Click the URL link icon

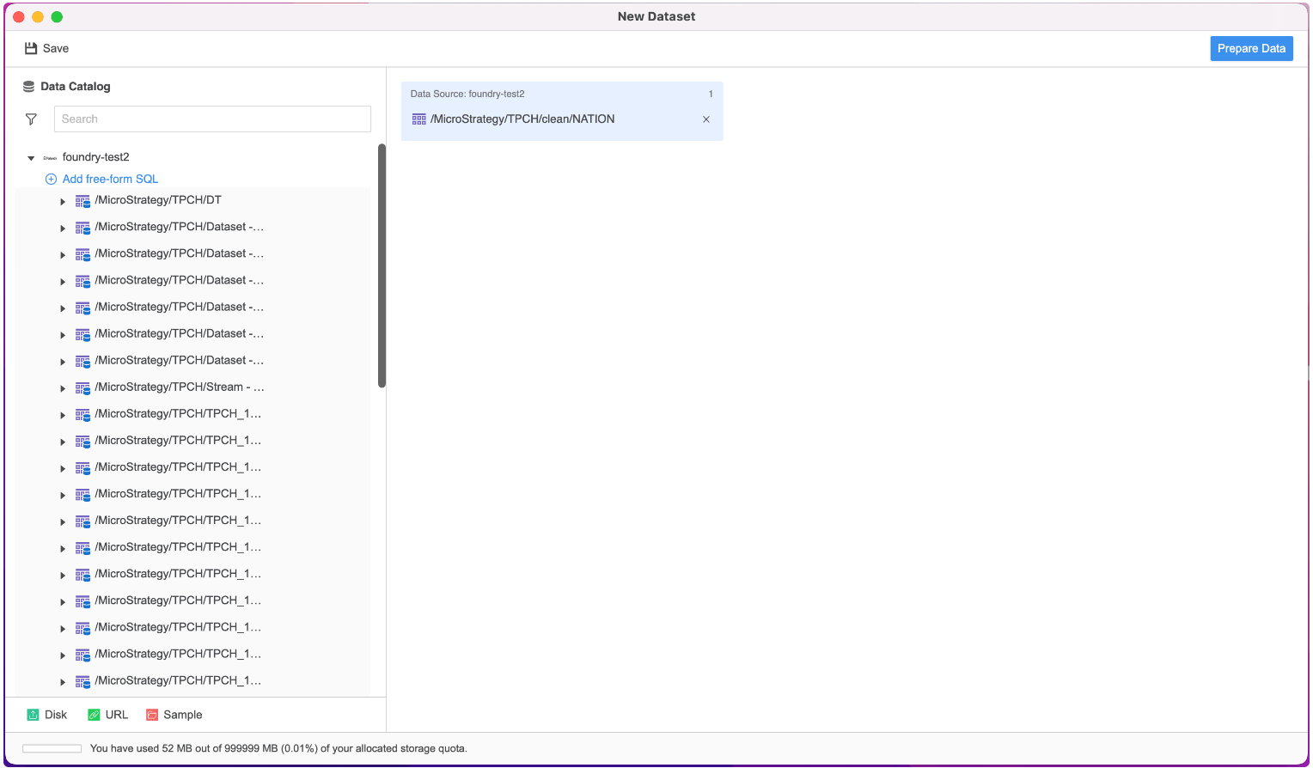point(94,715)
